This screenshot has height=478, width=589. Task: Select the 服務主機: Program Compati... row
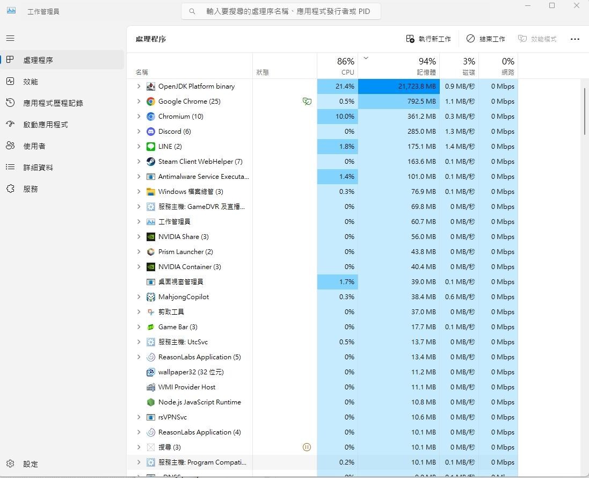tap(322, 462)
